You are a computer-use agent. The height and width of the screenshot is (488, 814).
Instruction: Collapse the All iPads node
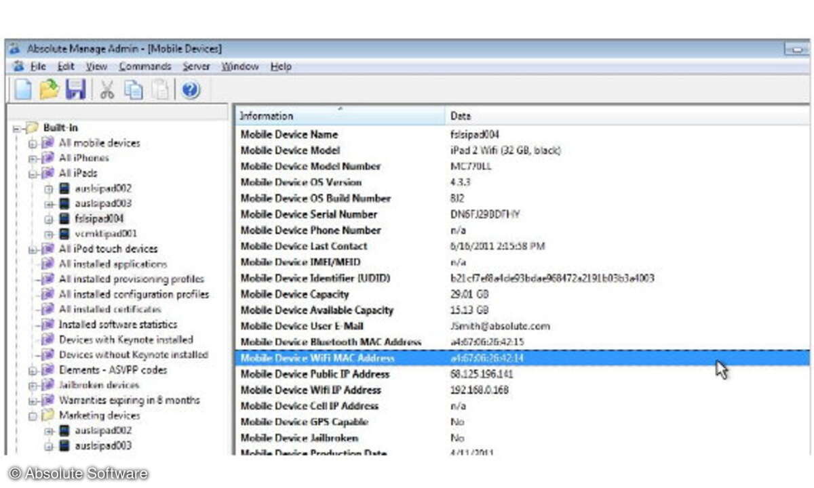(x=33, y=174)
